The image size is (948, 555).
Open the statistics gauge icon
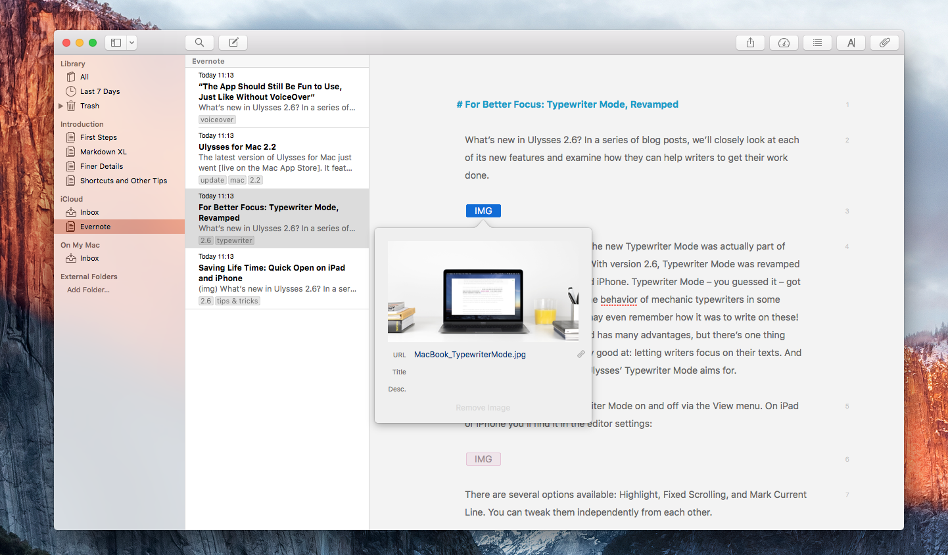pyautogui.click(x=784, y=43)
